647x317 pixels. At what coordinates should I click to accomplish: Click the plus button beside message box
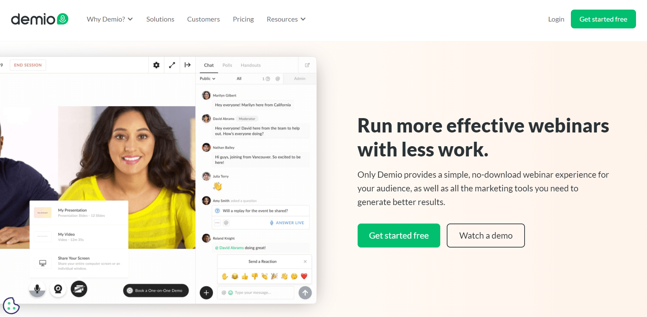[206, 293]
